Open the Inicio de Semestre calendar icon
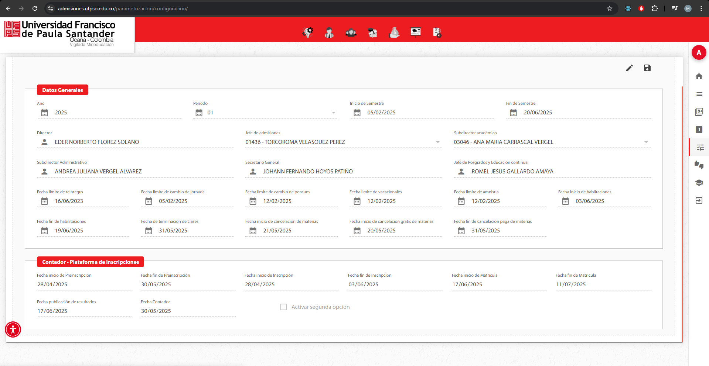 pos(357,113)
